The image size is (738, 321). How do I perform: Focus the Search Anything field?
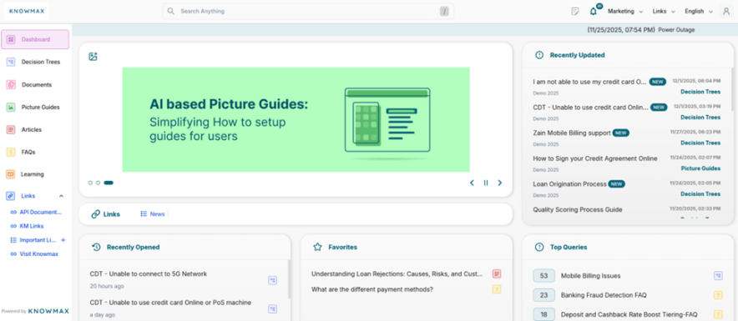(x=308, y=12)
